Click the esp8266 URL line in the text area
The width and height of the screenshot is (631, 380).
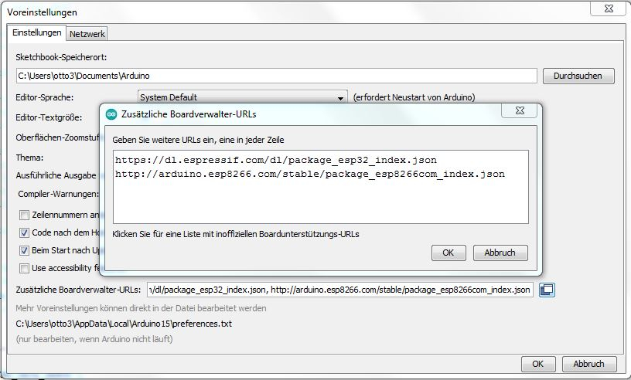309,175
